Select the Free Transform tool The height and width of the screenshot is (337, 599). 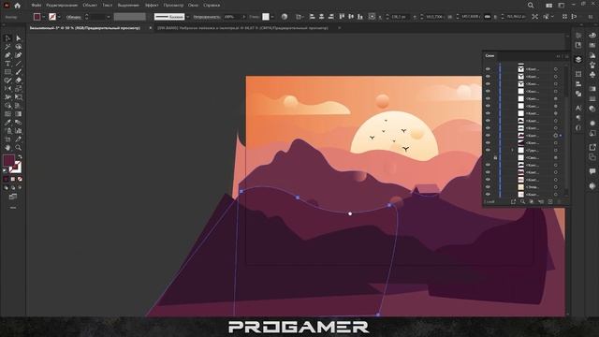(x=19, y=97)
